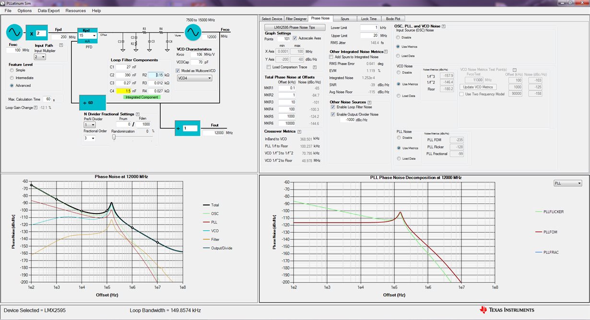Select the Intermediate feature level

tap(12, 78)
